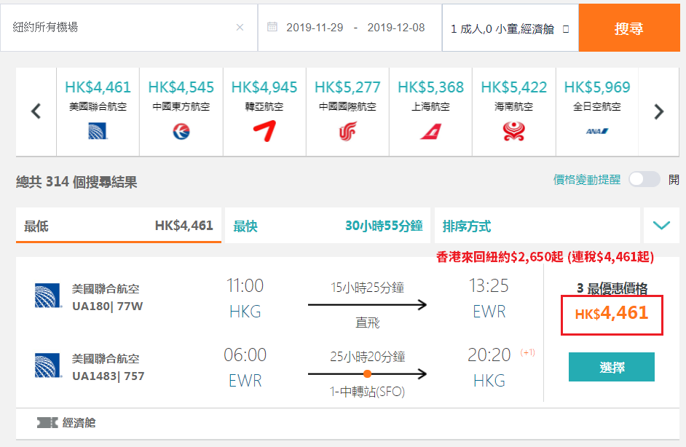Click the 2019-12-08 return date
The width and height of the screenshot is (686, 447).
[x=396, y=28]
